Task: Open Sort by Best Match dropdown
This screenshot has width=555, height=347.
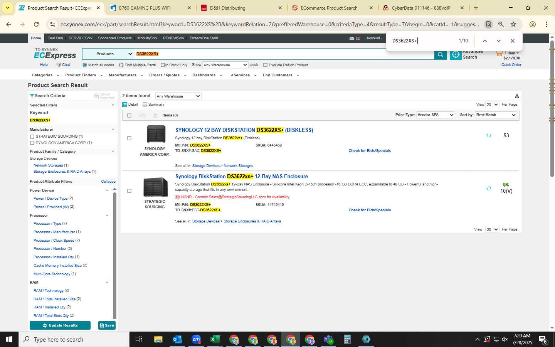Action: [496, 115]
